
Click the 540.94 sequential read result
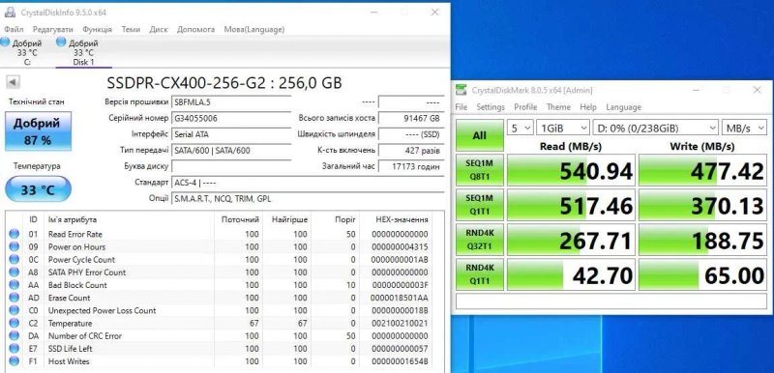click(571, 170)
